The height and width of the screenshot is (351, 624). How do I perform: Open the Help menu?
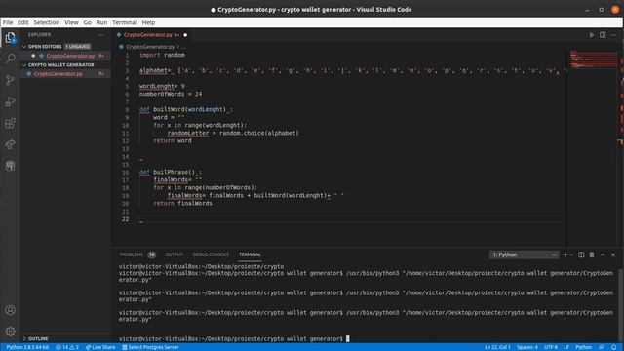click(x=148, y=22)
